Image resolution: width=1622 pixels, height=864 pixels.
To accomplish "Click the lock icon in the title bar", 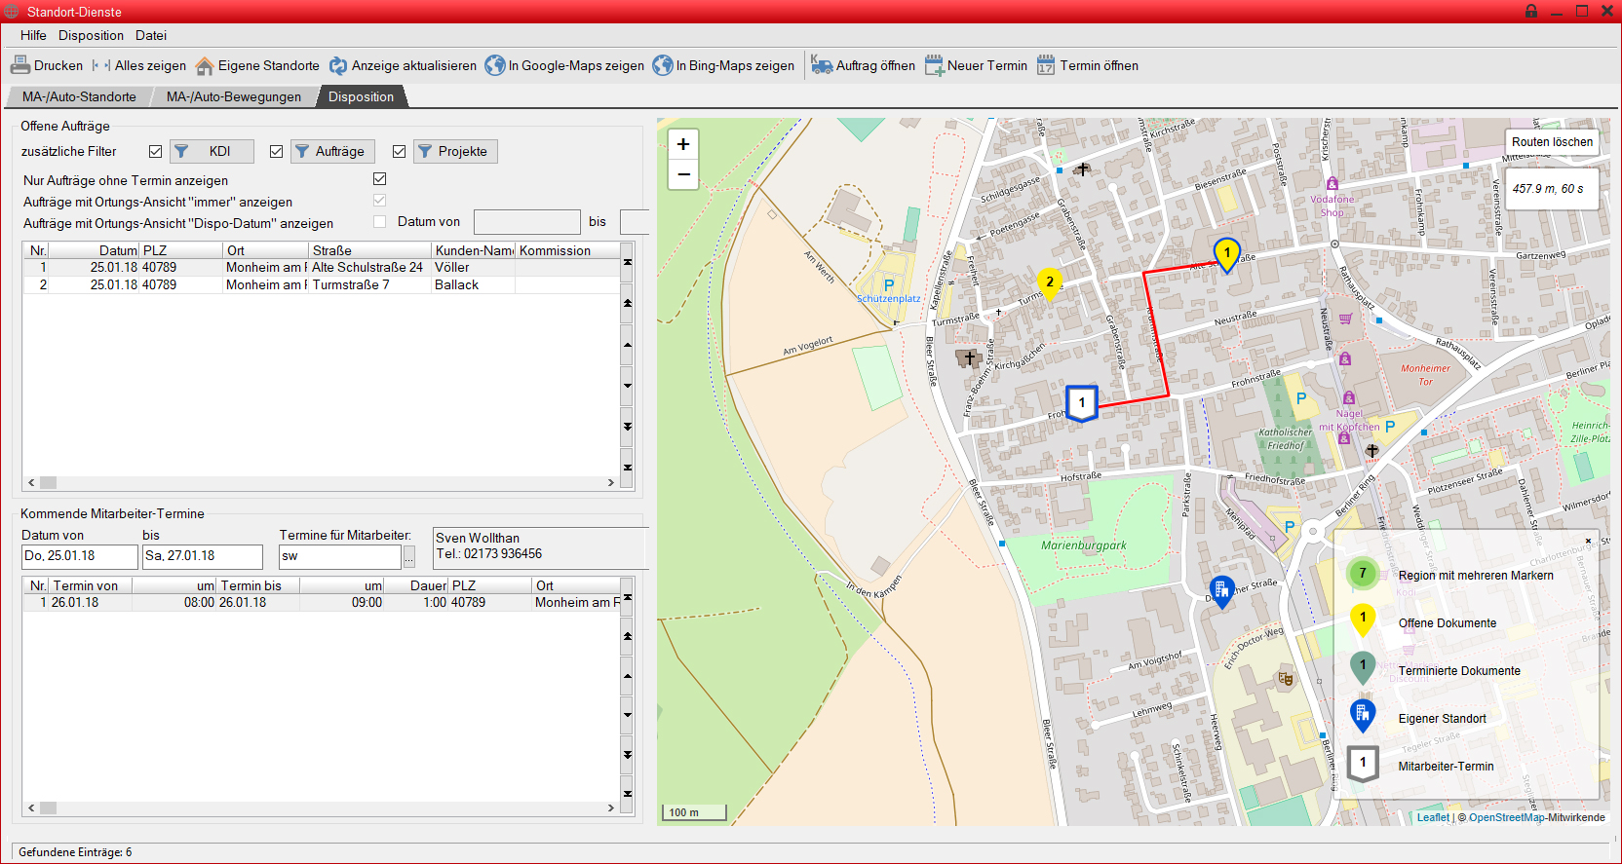I will click(x=1531, y=11).
